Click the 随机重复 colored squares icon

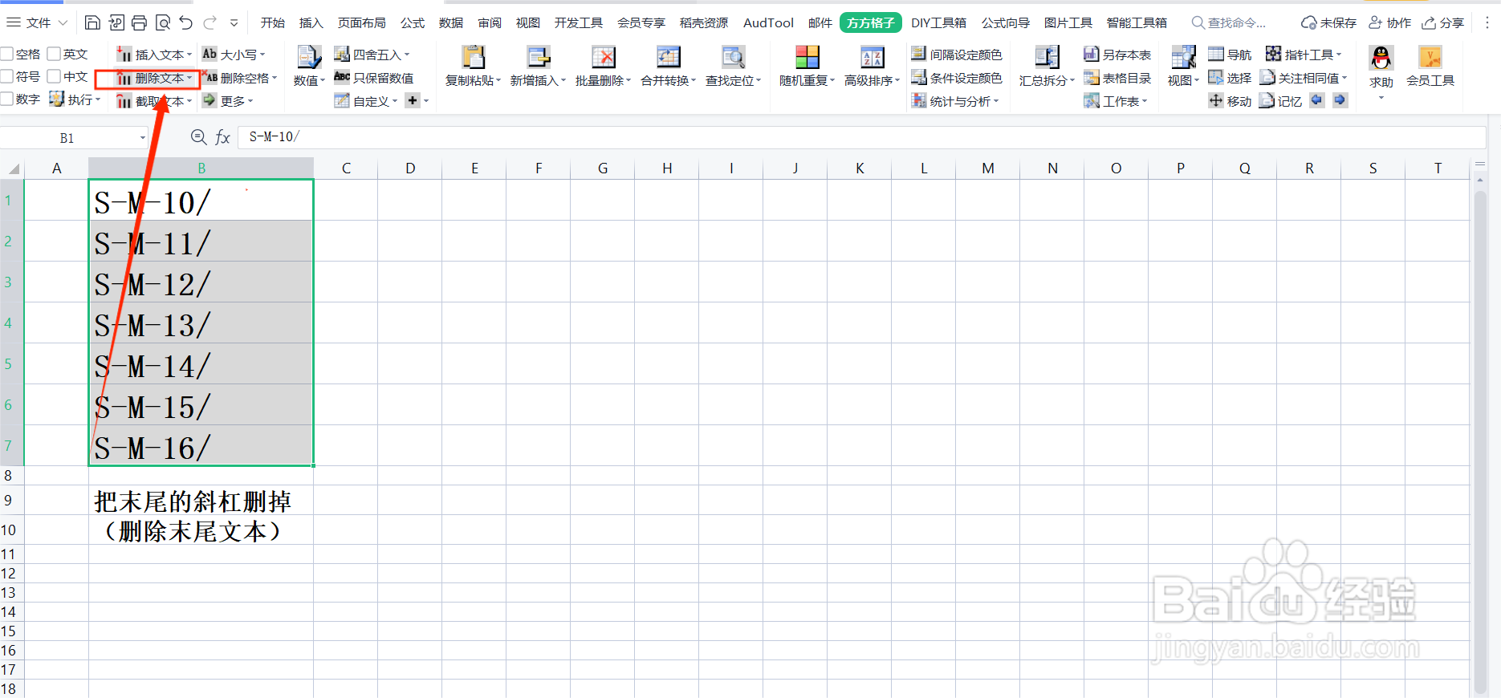[x=807, y=57]
